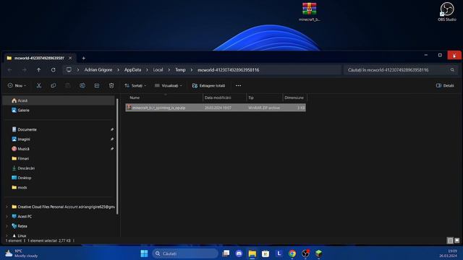Open Discord from the taskbar
The width and height of the screenshot is (463, 260).
(x=239, y=253)
